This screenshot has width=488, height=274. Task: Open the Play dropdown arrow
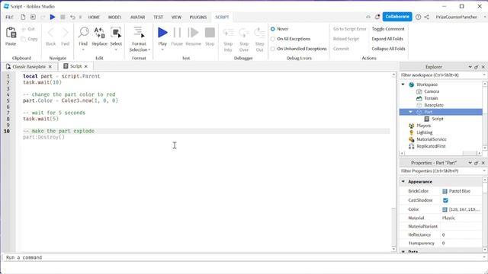tap(162, 49)
